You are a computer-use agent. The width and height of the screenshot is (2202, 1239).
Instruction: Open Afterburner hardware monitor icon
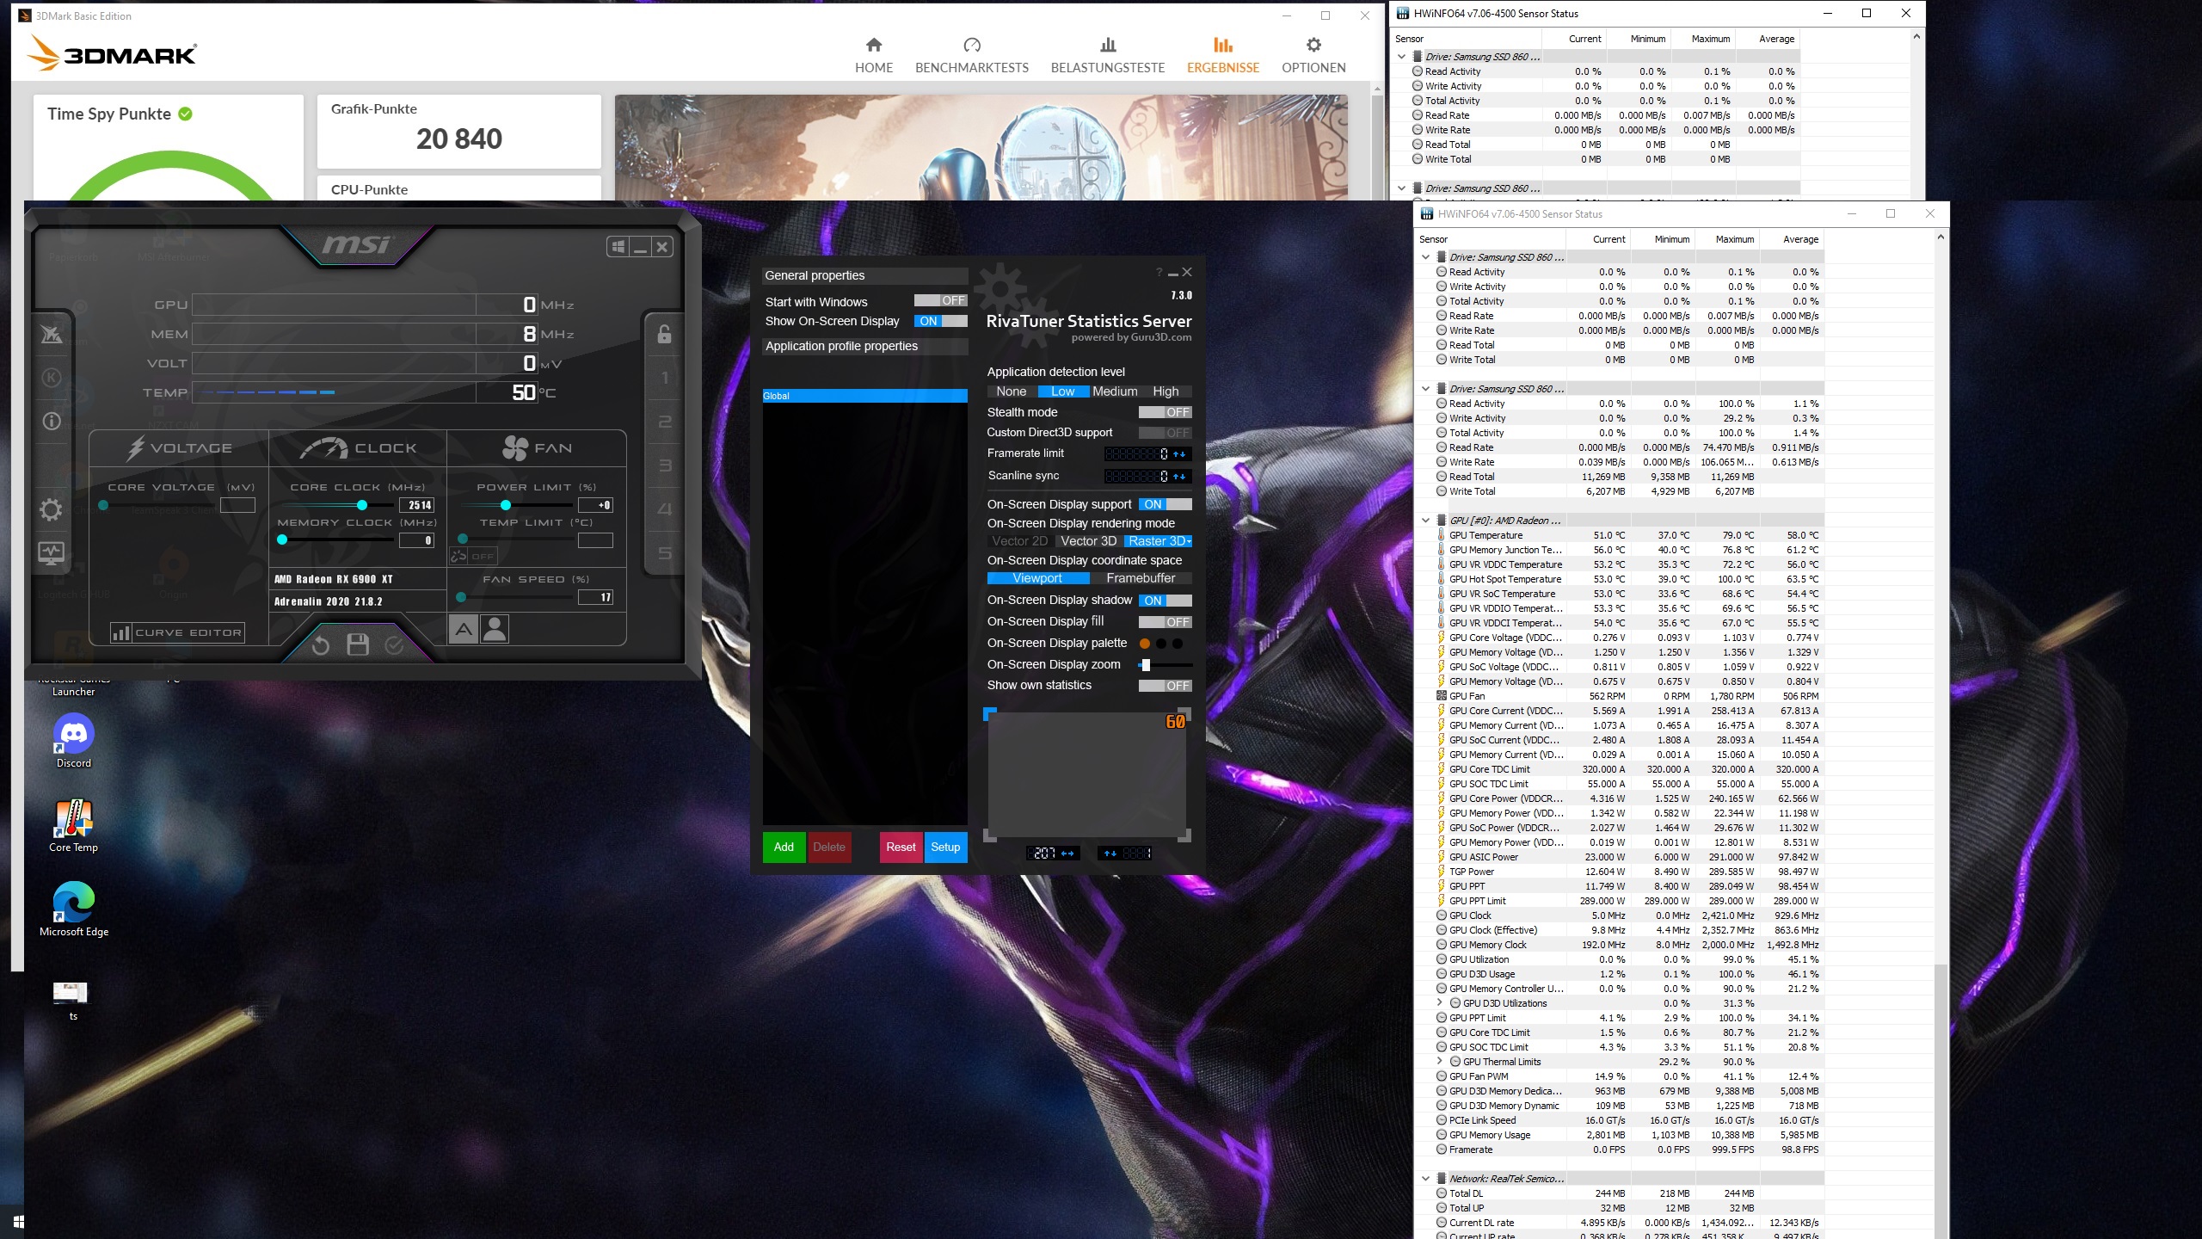coord(51,552)
